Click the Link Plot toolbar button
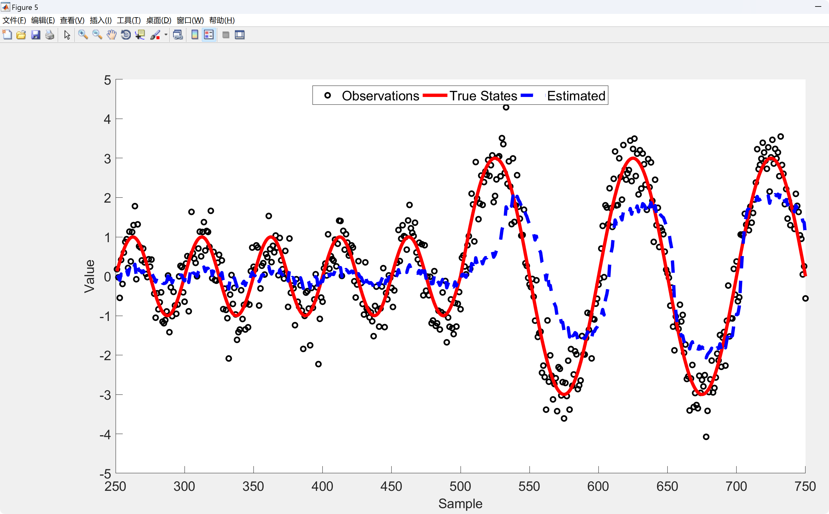The width and height of the screenshot is (829, 514). point(178,35)
